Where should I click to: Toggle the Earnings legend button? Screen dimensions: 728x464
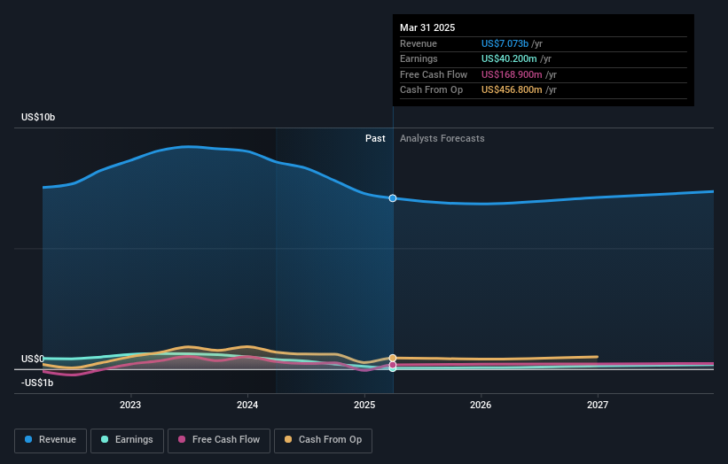pos(127,440)
